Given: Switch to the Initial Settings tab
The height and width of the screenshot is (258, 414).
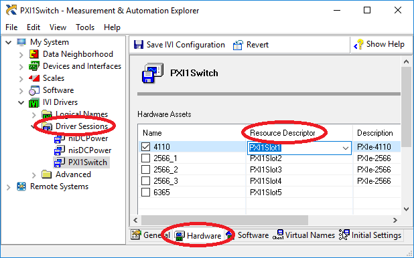Looking at the screenshot, I should click(x=370, y=235).
